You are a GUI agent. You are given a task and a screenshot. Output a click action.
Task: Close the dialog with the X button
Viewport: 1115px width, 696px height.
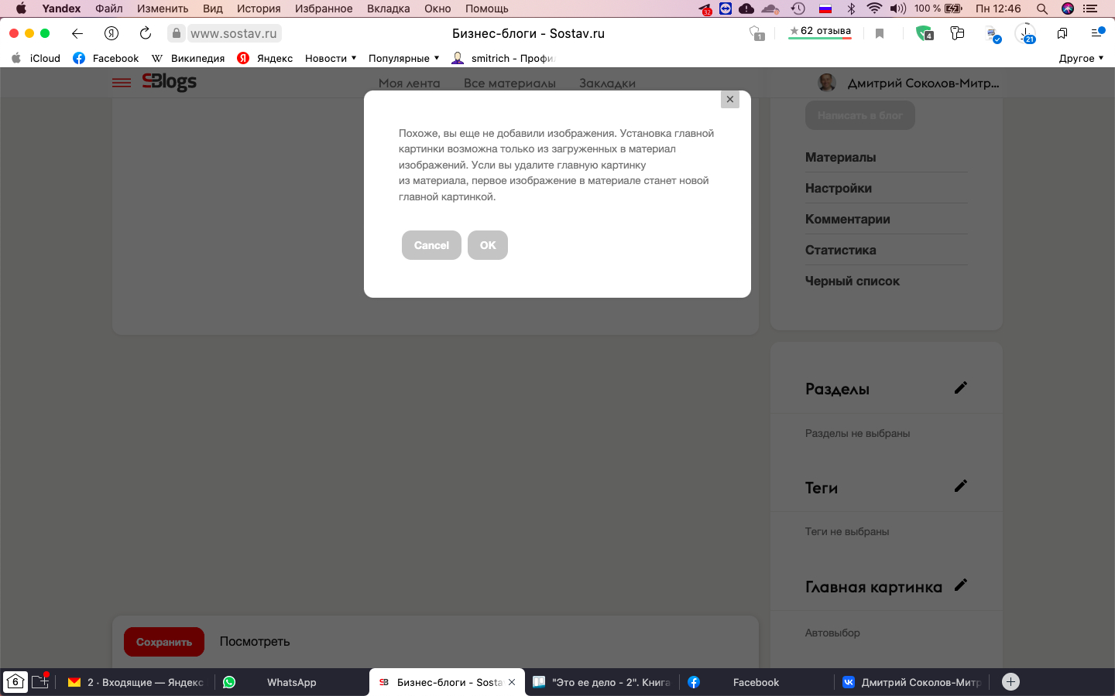(x=729, y=100)
